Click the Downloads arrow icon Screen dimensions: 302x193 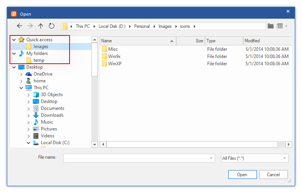coord(36,115)
